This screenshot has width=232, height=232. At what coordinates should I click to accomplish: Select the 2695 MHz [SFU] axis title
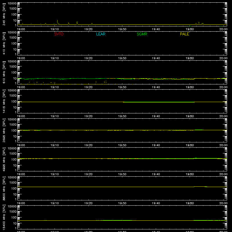tap(4, 130)
